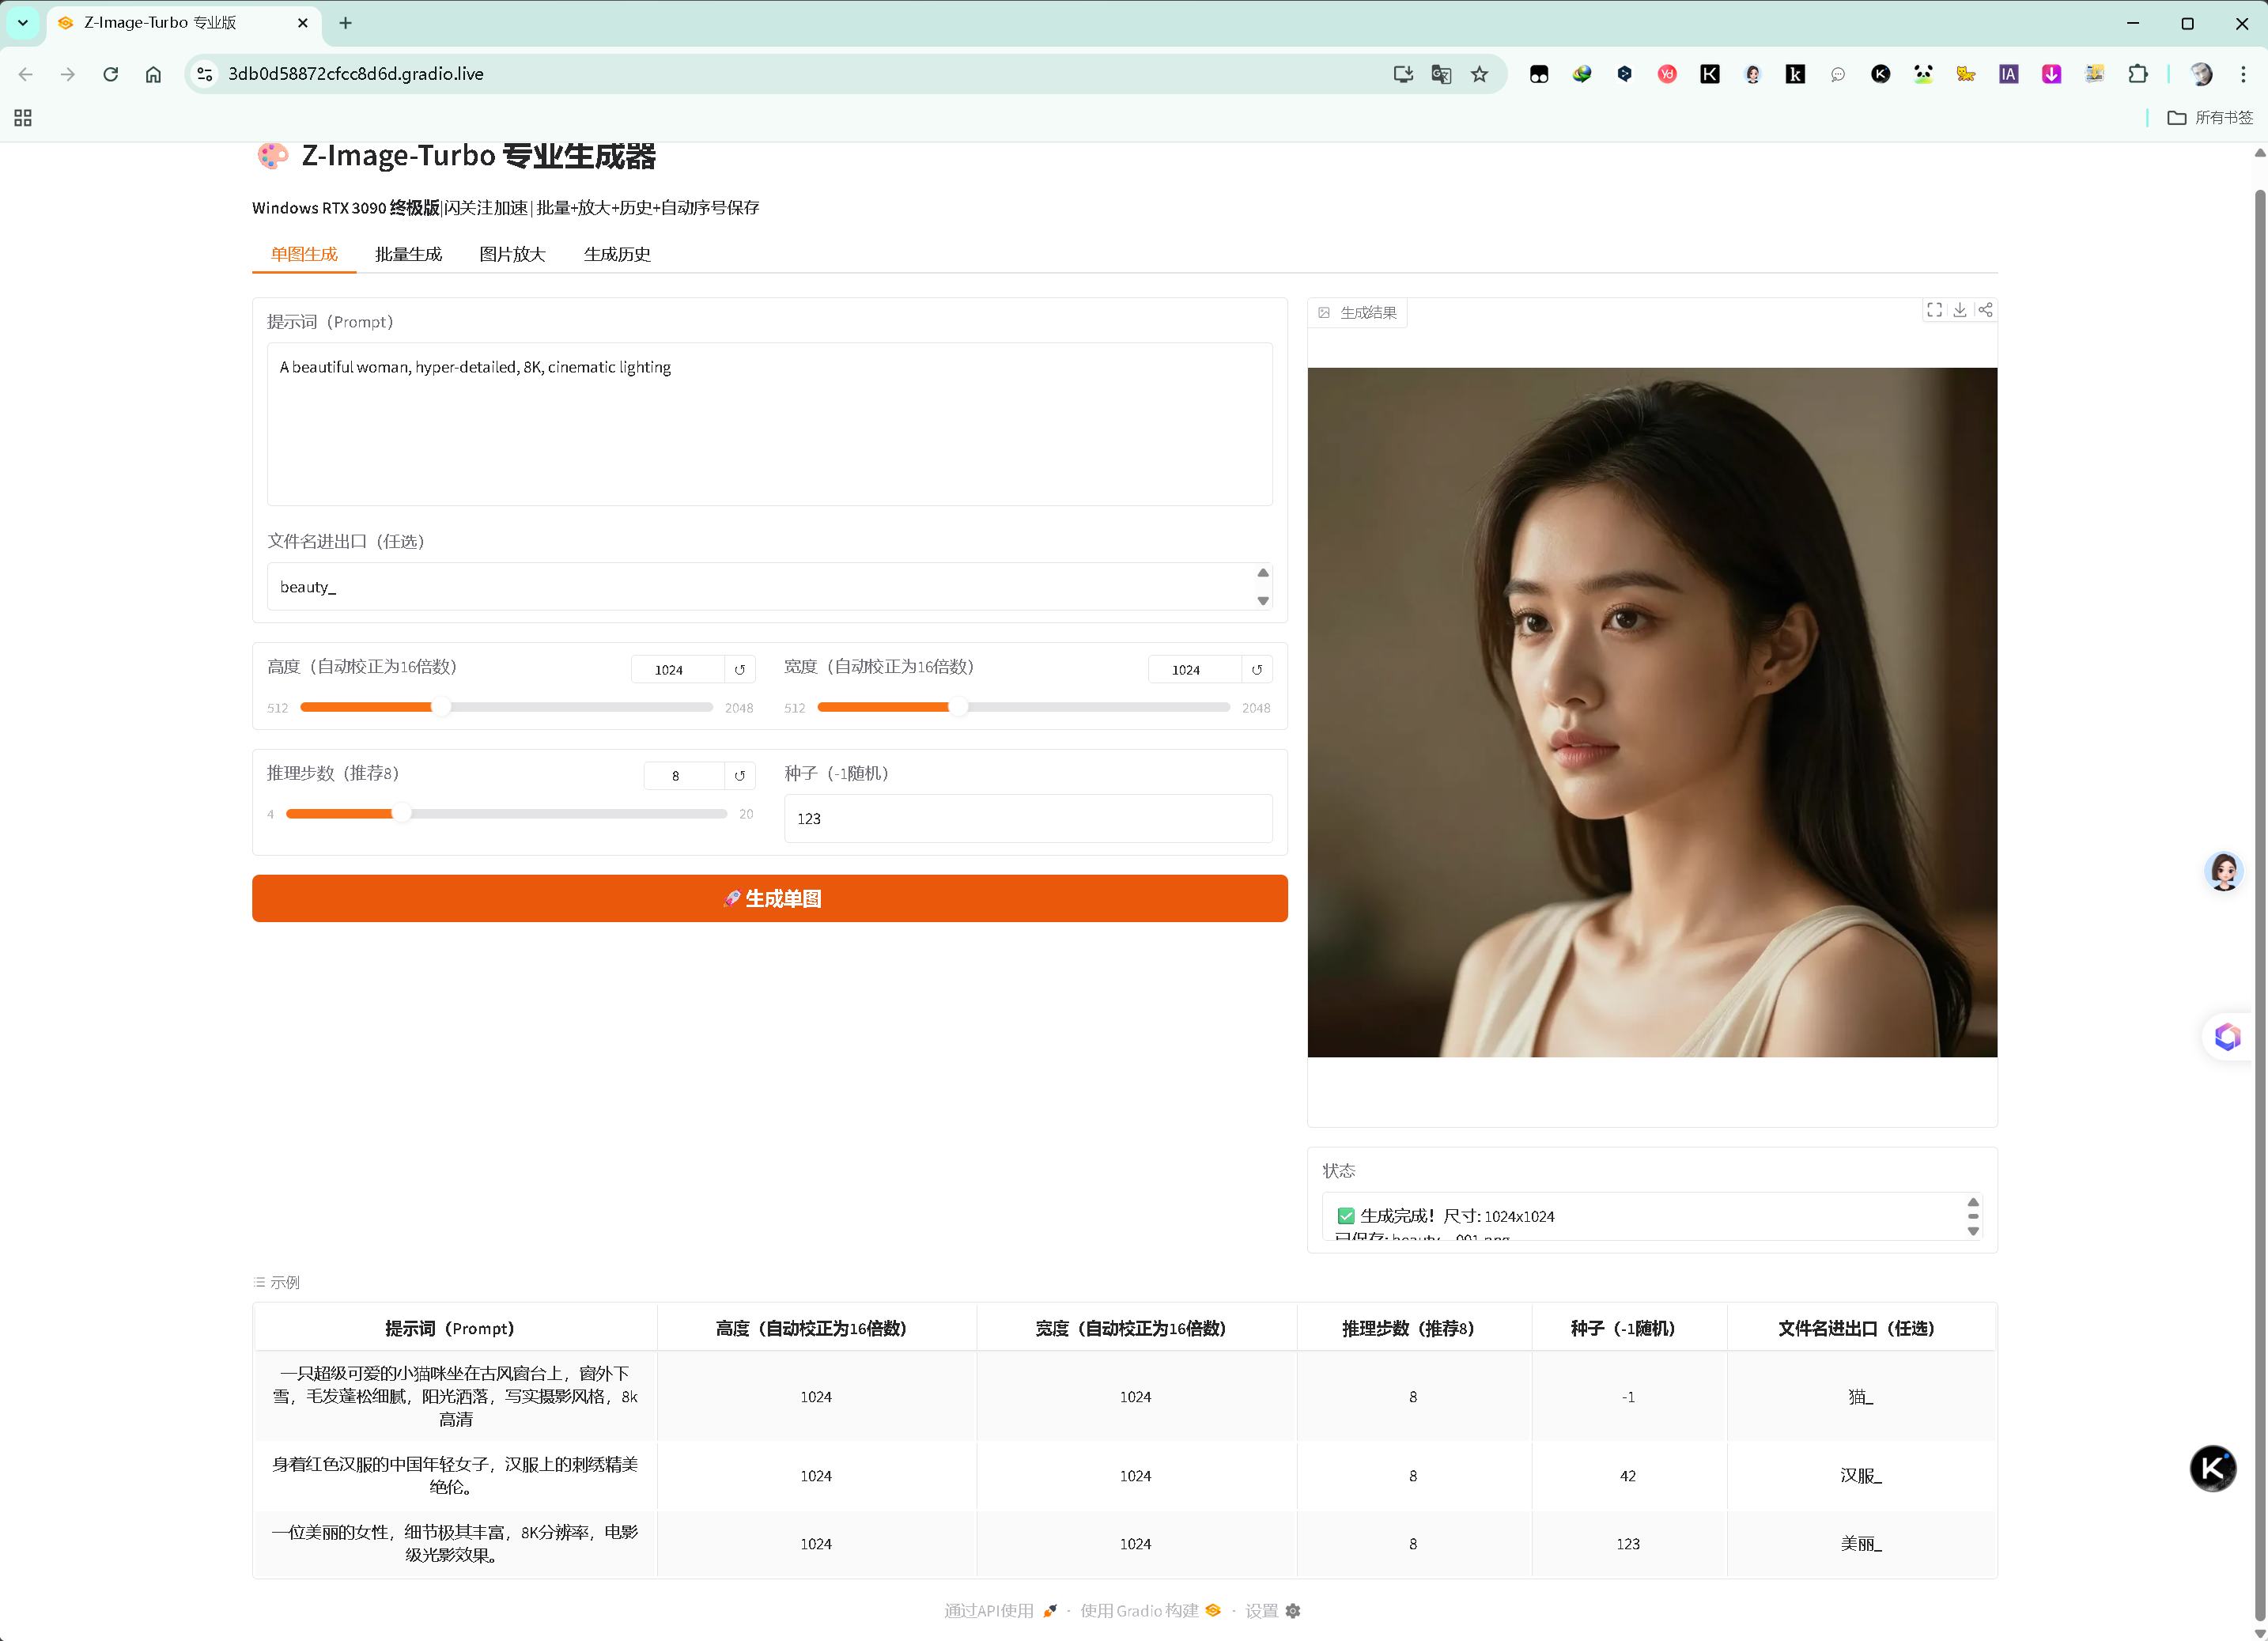Click share icon above result image
This screenshot has height=1641, width=2268.
click(x=1985, y=310)
